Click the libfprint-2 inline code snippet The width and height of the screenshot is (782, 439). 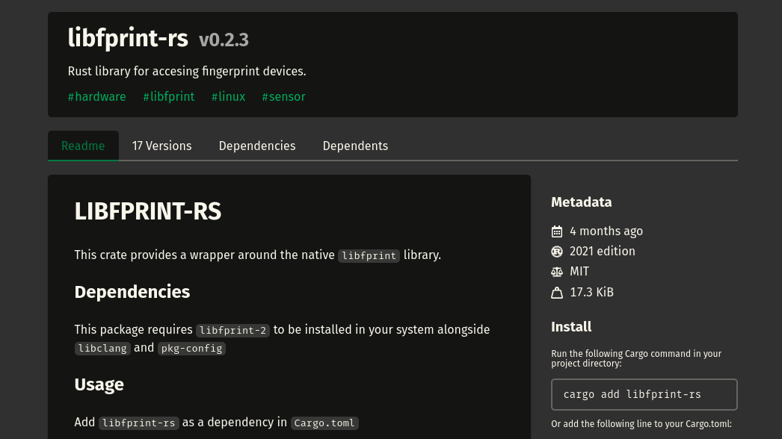tap(233, 330)
